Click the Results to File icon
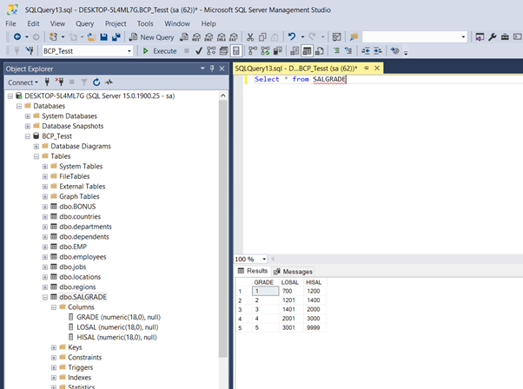 click(319, 50)
